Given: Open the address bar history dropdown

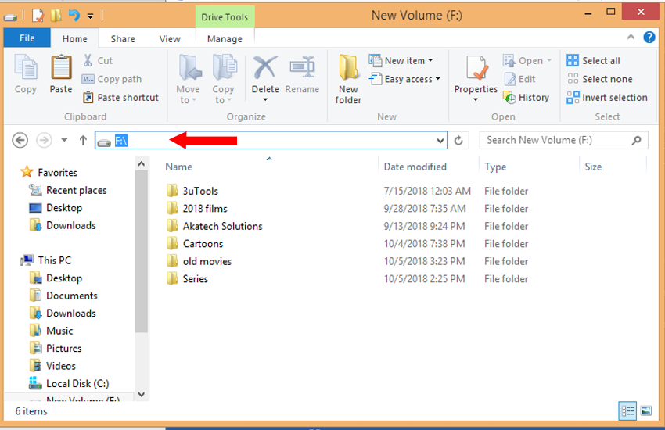Looking at the screenshot, I should point(440,141).
